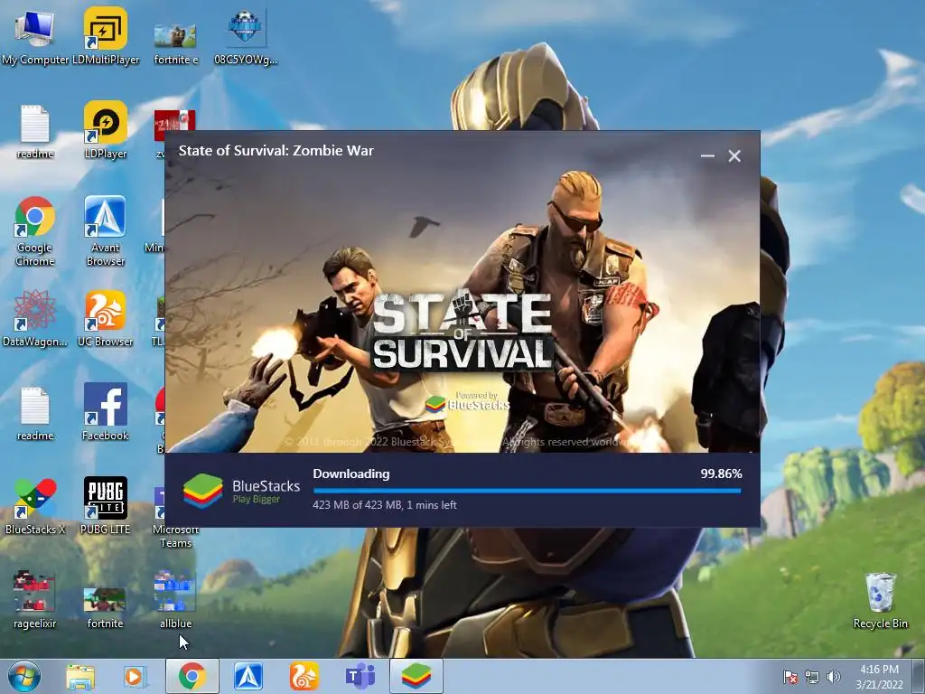Select the 08C5YOWg file icon

pos(246,35)
